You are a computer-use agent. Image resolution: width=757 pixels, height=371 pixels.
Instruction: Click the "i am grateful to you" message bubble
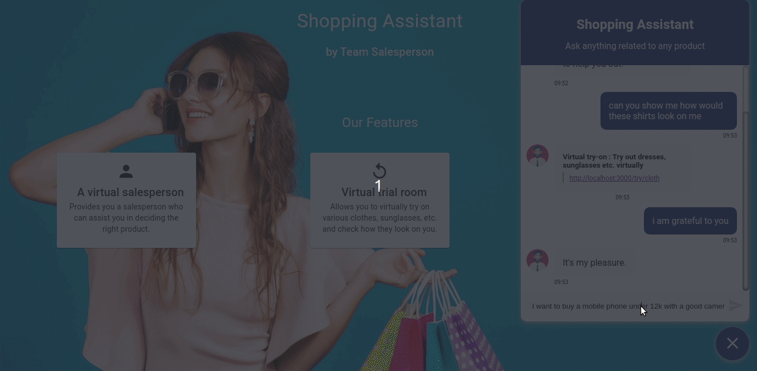[x=690, y=221]
